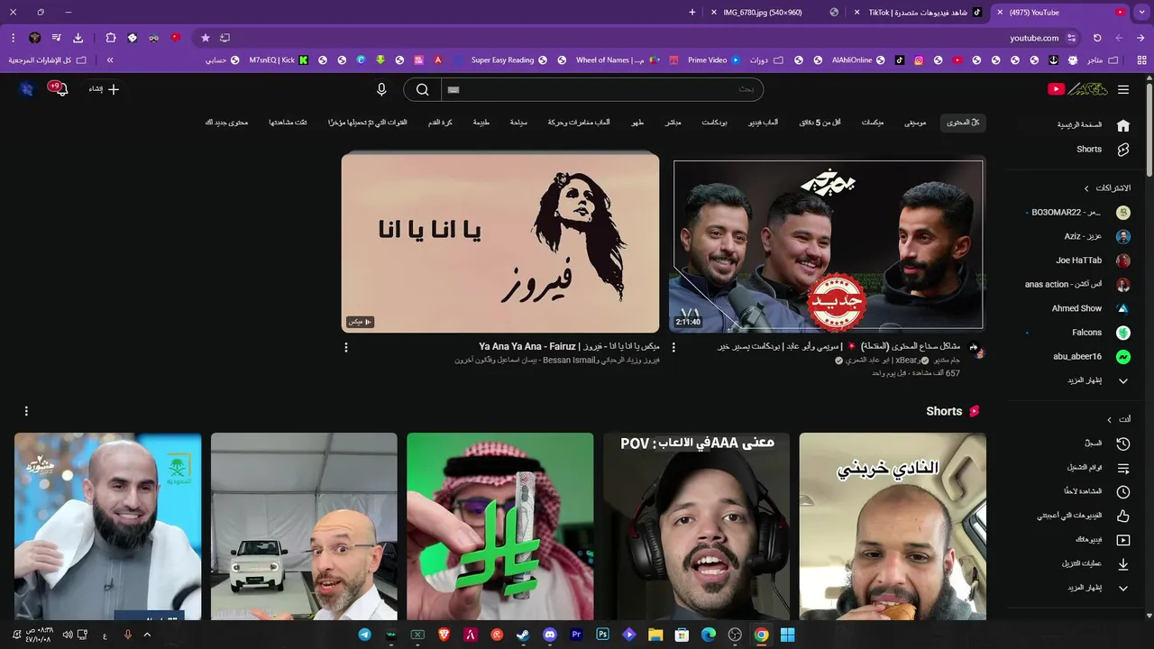The height and width of the screenshot is (649, 1154).
Task: Open Prime Video bookmark
Action: coord(714,60)
